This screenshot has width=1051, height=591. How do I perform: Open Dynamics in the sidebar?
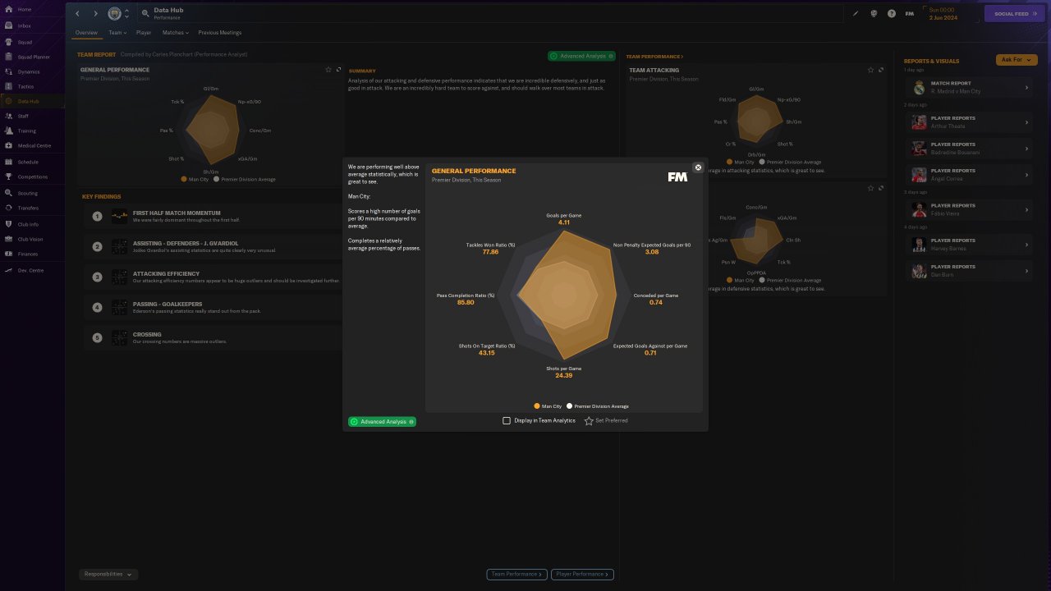(29, 71)
